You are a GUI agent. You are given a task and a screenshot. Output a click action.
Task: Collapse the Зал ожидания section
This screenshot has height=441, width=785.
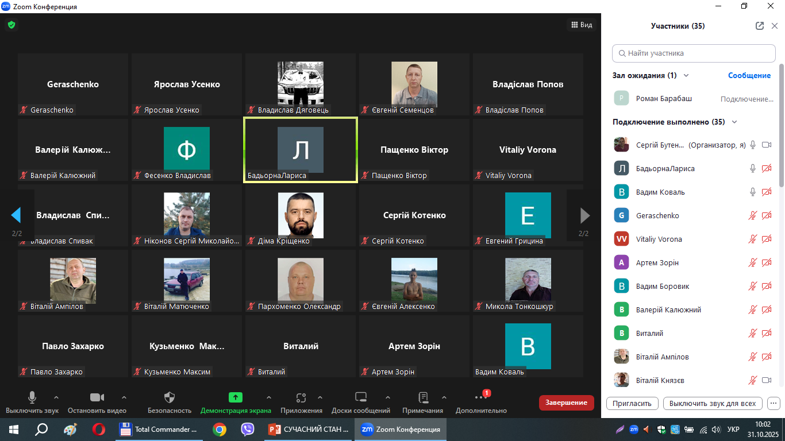686,75
